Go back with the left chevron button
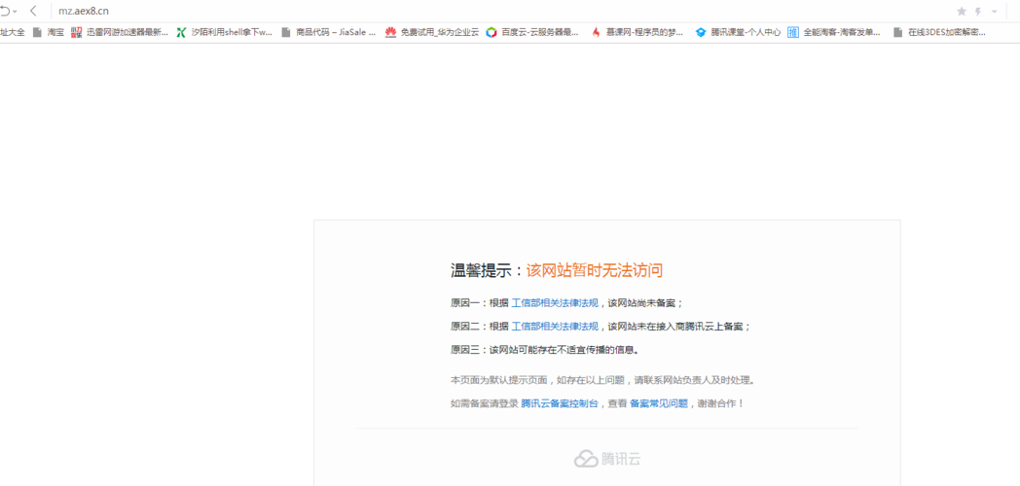 point(33,11)
